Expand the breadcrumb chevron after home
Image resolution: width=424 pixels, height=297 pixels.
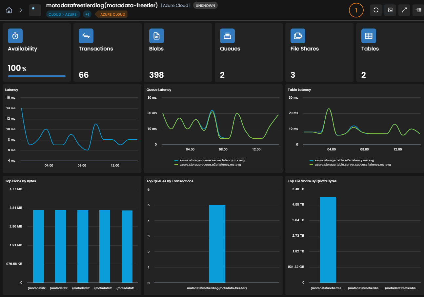point(21,10)
